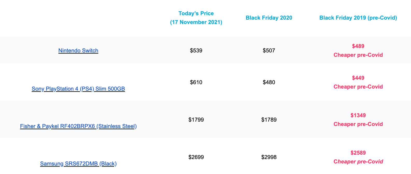Click the italic Cheaper pre-Covid label
Screen dimensions: 411x174
point(358,162)
